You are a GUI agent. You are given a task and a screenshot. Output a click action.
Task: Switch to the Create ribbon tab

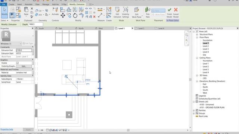coord(12,4)
